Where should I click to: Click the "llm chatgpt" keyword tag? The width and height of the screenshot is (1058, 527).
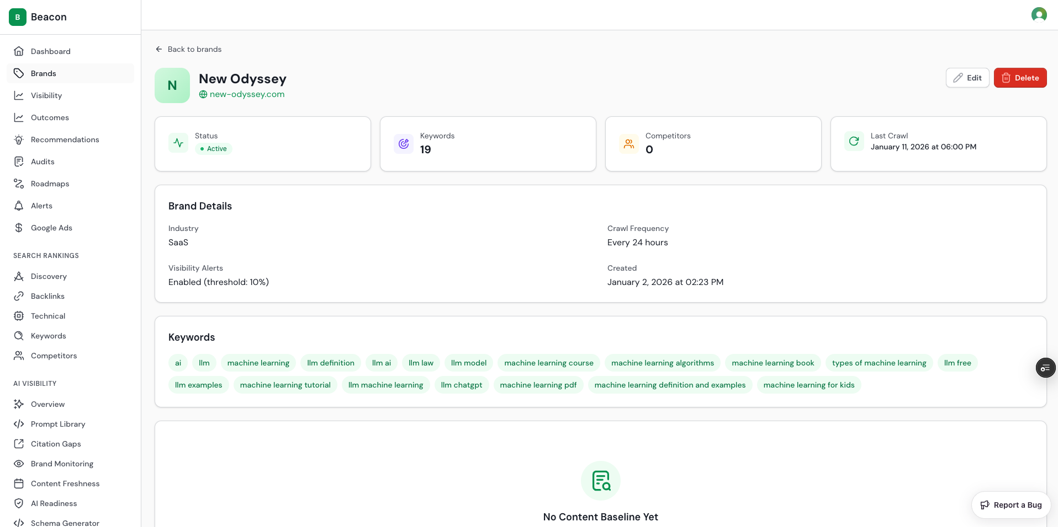(x=462, y=385)
